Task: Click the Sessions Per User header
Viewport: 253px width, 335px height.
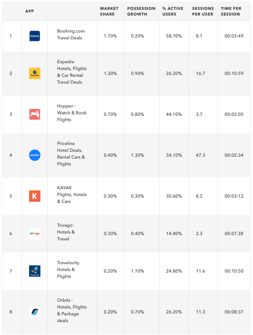Action: [x=203, y=11]
